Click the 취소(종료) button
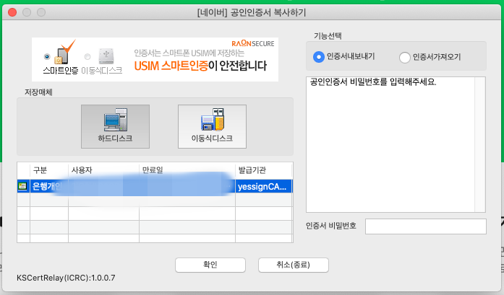This screenshot has width=504, height=295. (x=293, y=265)
